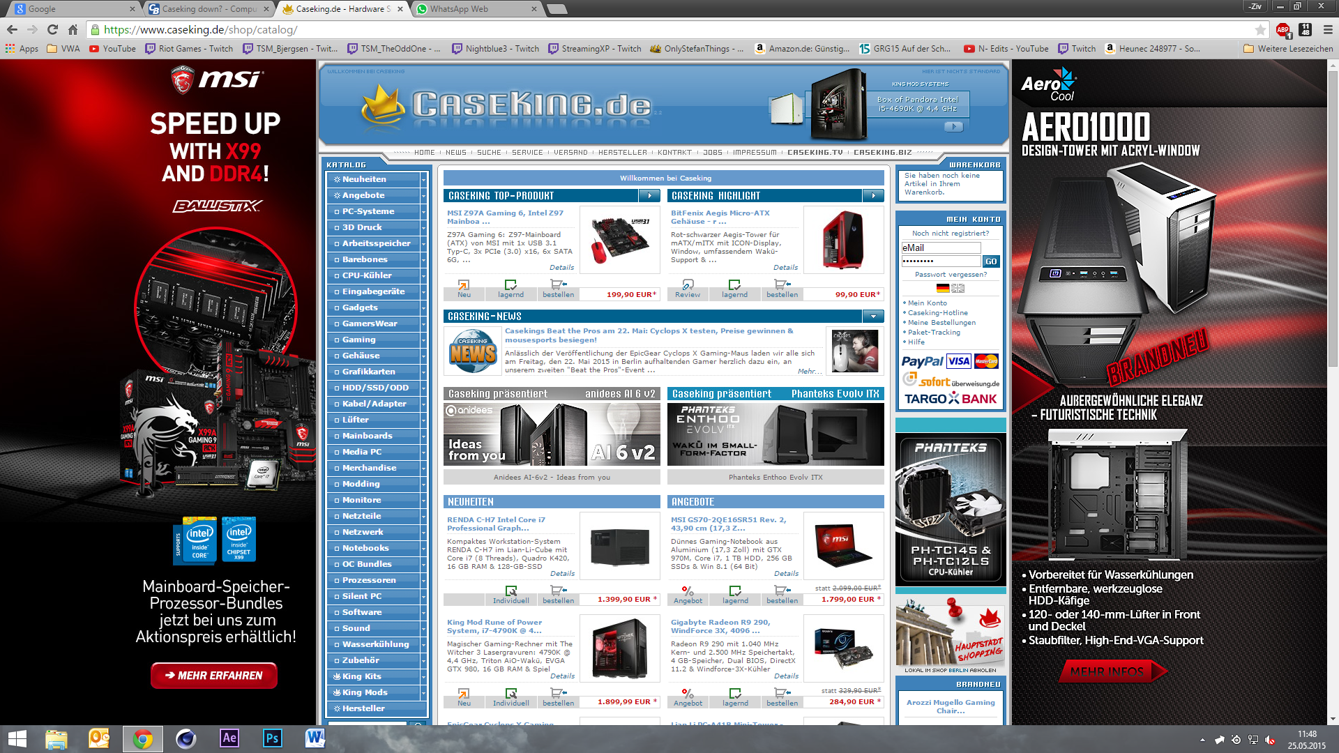Click the German flag language icon

tap(943, 288)
